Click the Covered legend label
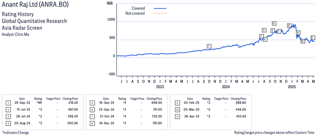This screenshot has width=318, height=135. coord(138,8)
